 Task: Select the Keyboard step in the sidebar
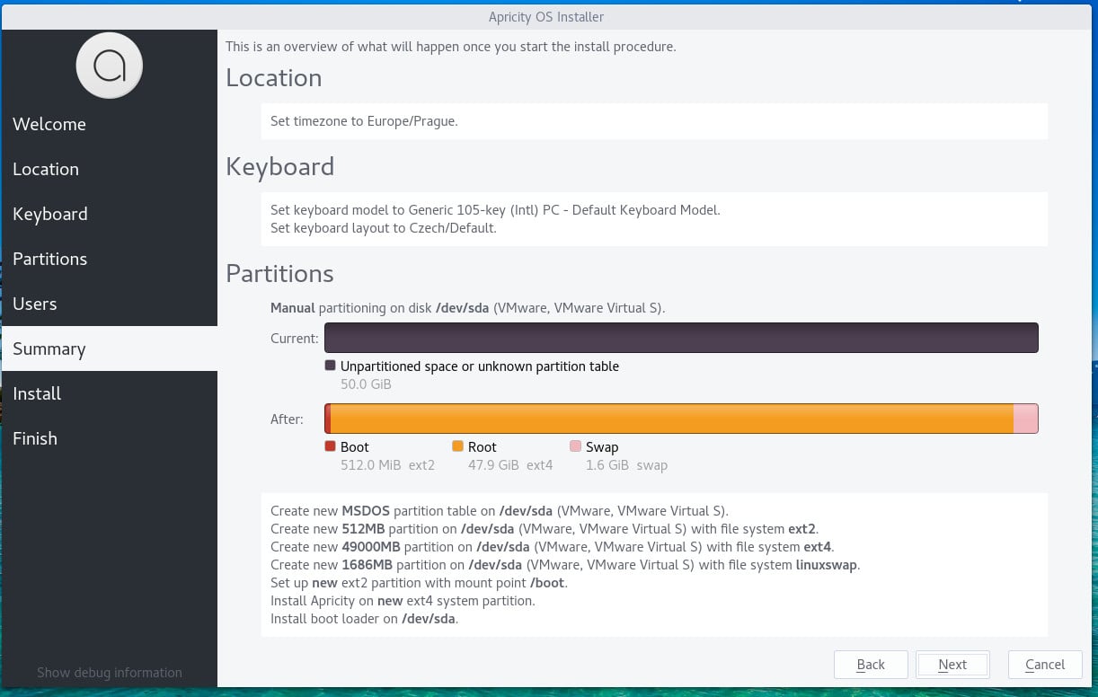(50, 214)
